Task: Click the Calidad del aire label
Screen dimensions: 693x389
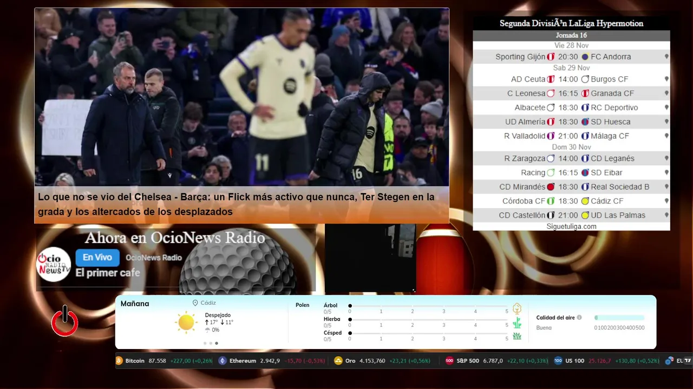Action: pos(555,318)
